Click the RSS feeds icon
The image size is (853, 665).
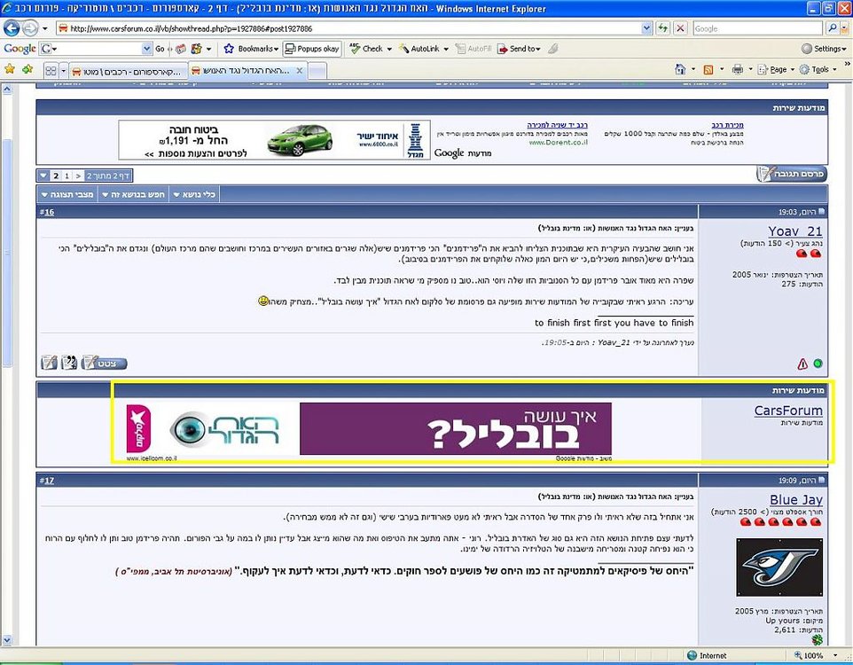[x=708, y=69]
